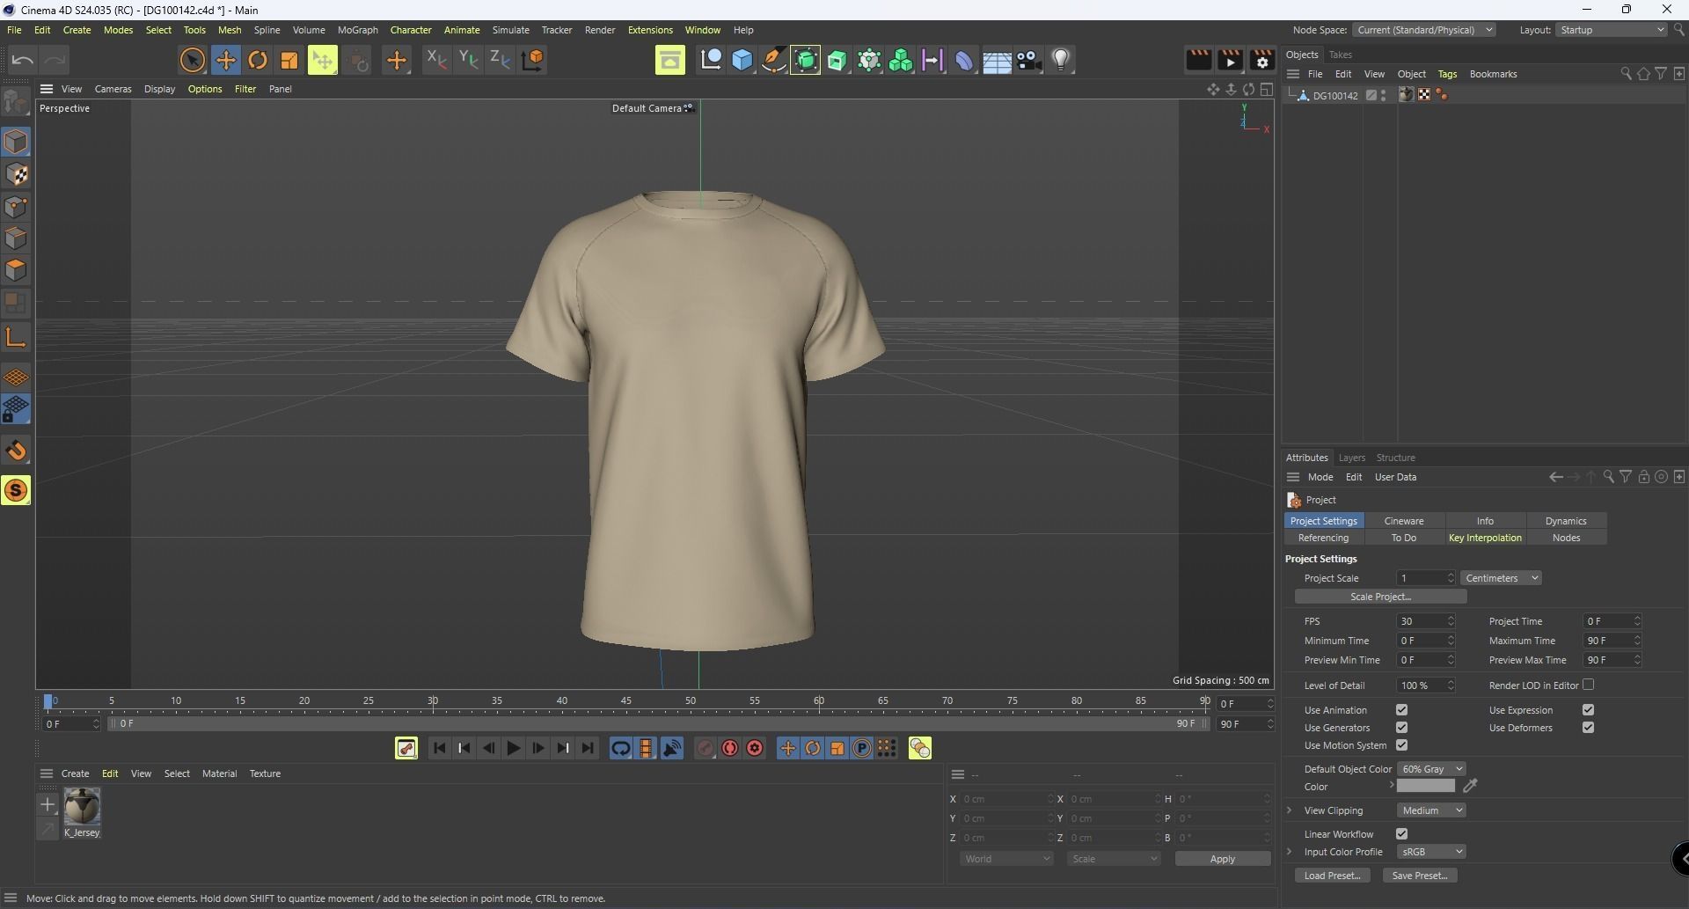Add a Light object
This screenshot has height=909, width=1689.
point(1061,60)
